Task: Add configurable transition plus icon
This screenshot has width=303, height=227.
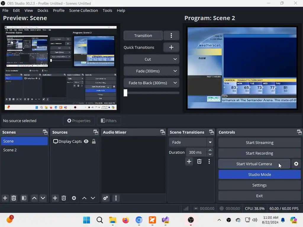Action: 189,161
